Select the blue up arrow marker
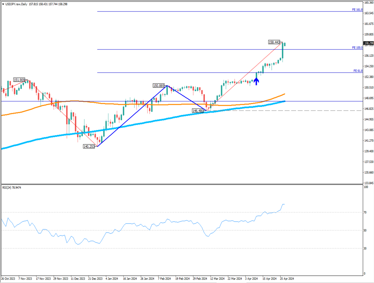The image size is (374, 283). click(x=256, y=81)
